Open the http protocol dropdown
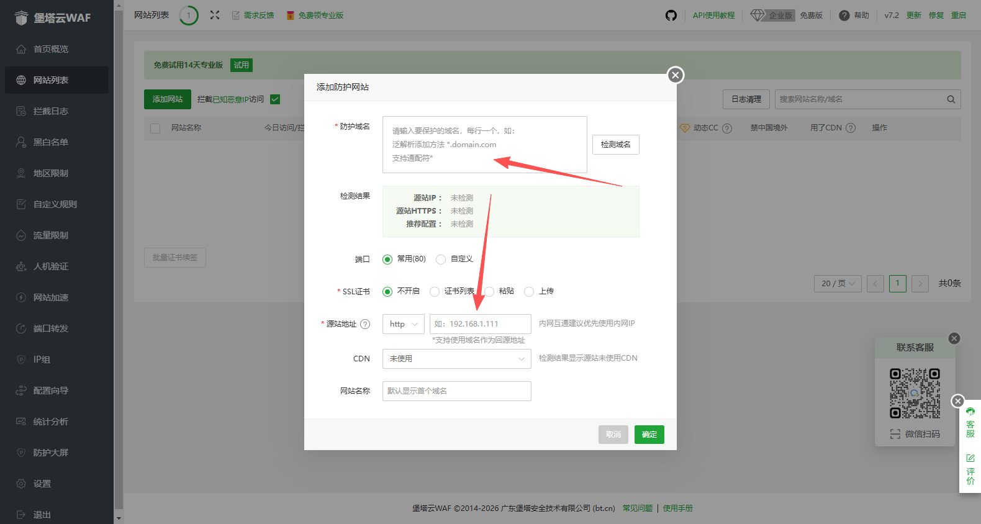The width and height of the screenshot is (981, 524). pos(404,324)
